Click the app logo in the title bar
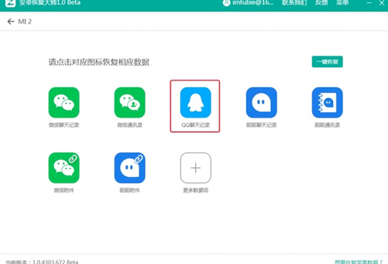388x264 pixels. point(11,3)
